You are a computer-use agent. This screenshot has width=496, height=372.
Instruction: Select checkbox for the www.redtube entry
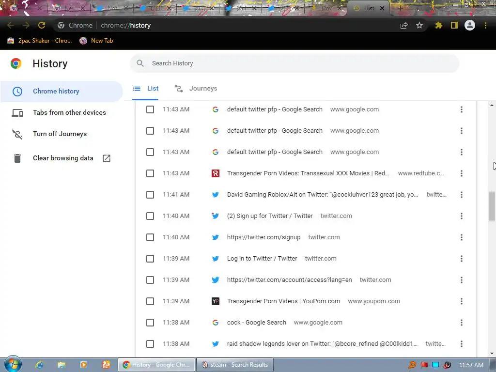(150, 173)
